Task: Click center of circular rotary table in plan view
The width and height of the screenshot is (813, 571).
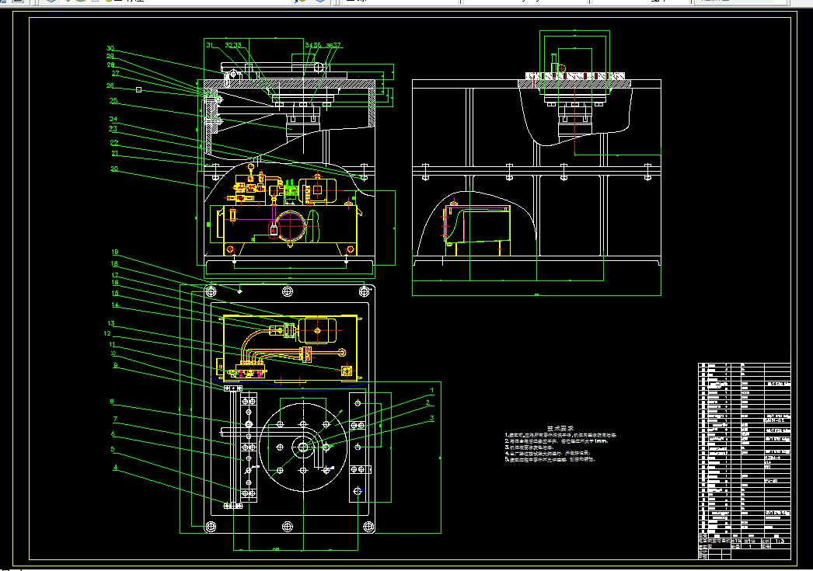Action: [x=303, y=447]
